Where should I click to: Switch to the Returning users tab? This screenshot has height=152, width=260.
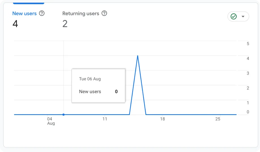[x=81, y=14]
